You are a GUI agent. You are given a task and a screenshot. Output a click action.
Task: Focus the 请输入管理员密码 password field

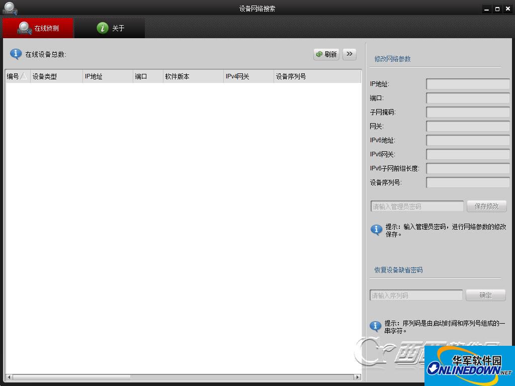(x=417, y=207)
